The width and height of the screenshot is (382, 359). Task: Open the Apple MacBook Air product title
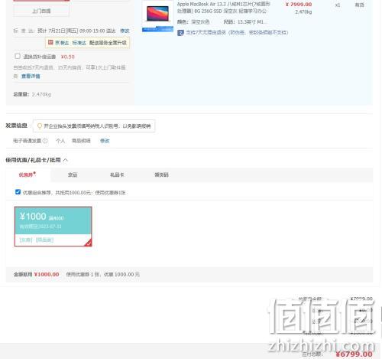point(223,8)
